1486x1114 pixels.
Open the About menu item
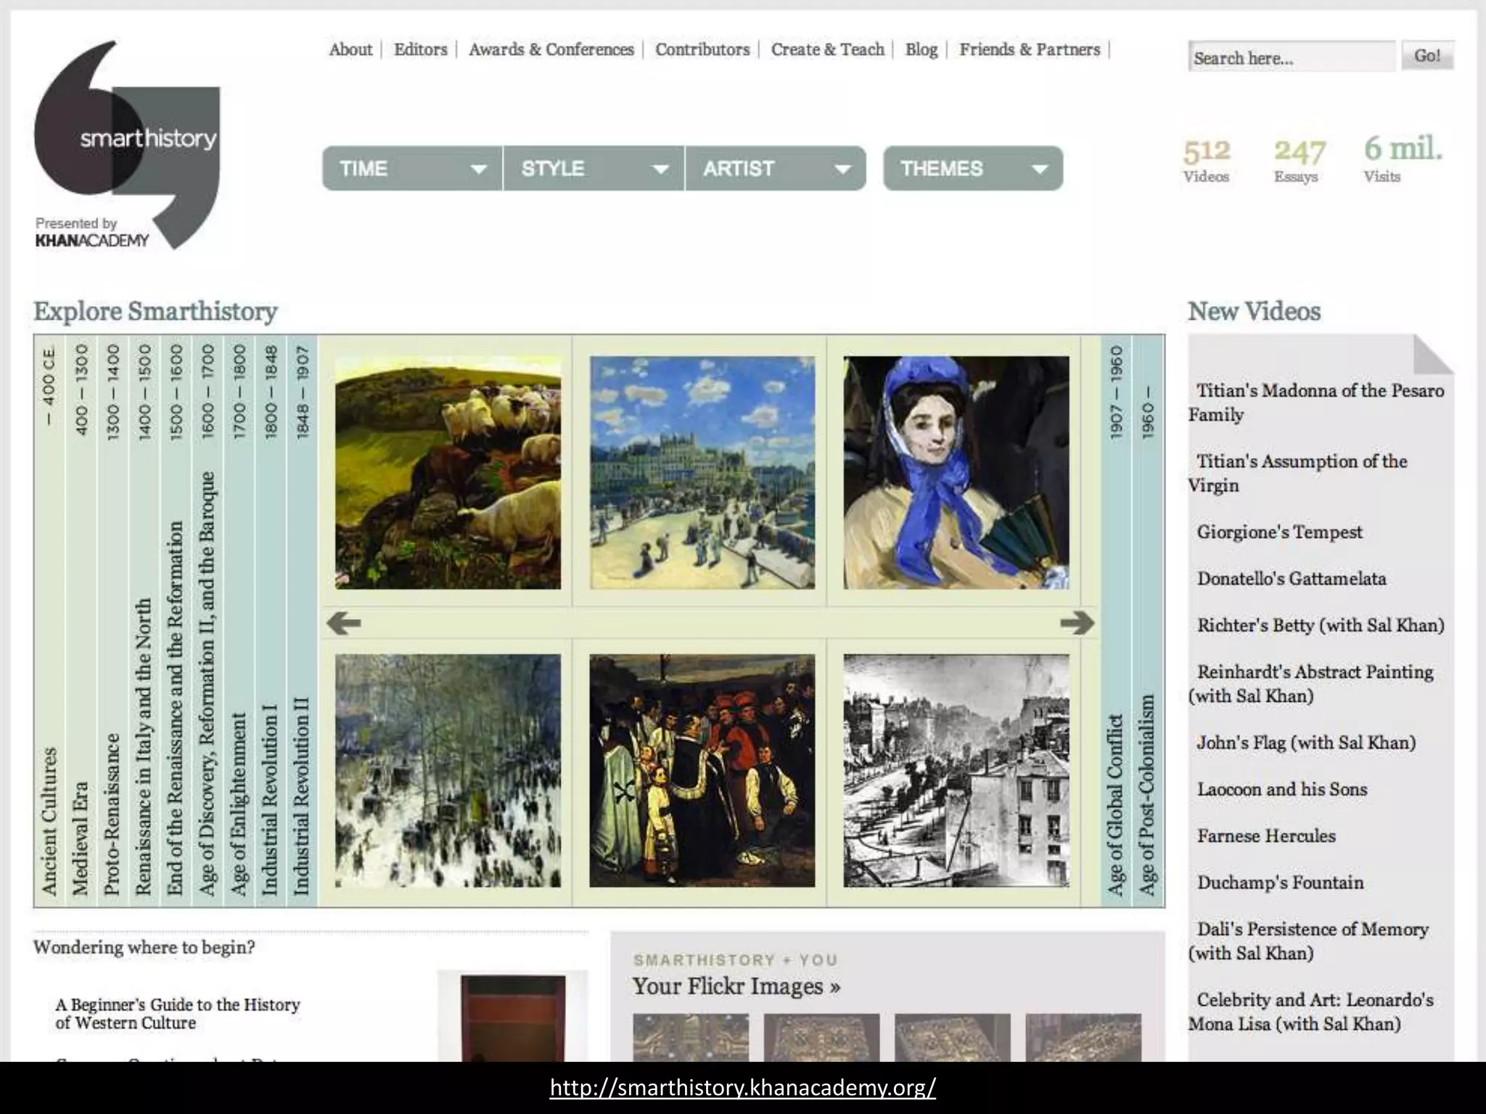click(350, 49)
